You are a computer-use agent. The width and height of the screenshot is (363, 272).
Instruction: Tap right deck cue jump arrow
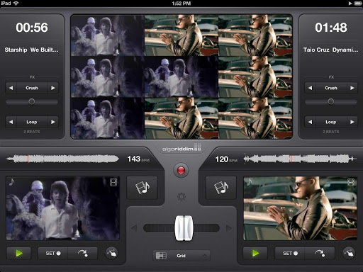tap(320, 254)
